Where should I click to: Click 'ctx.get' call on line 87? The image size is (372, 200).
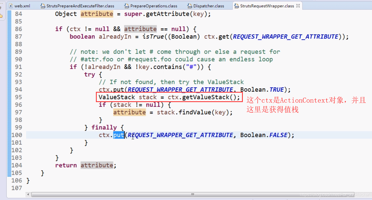216,37
